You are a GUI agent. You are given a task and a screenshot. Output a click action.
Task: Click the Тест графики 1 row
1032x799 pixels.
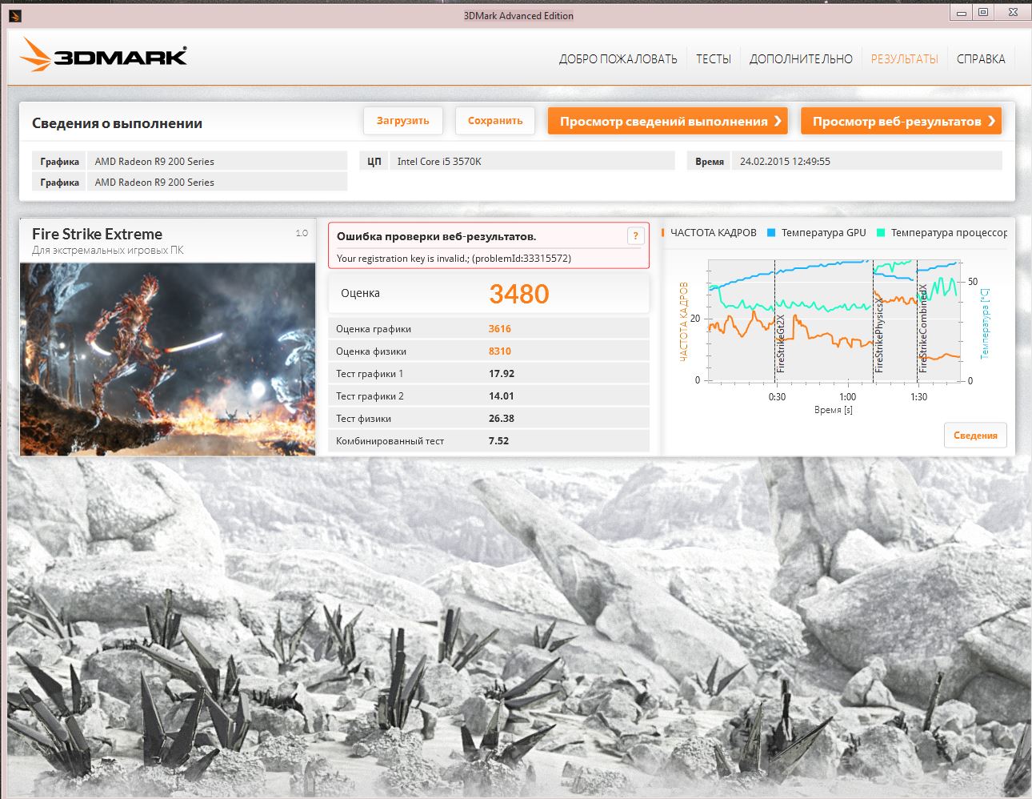pyautogui.click(x=489, y=374)
